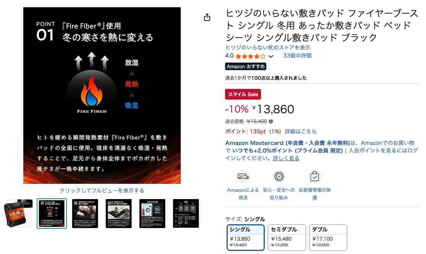Click the Amazon delivery truck icon
This screenshot has width=426, height=254.
pos(243,177)
